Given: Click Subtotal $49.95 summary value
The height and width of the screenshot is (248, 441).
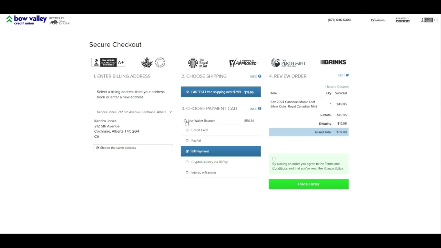Looking at the screenshot, I should coord(342,115).
